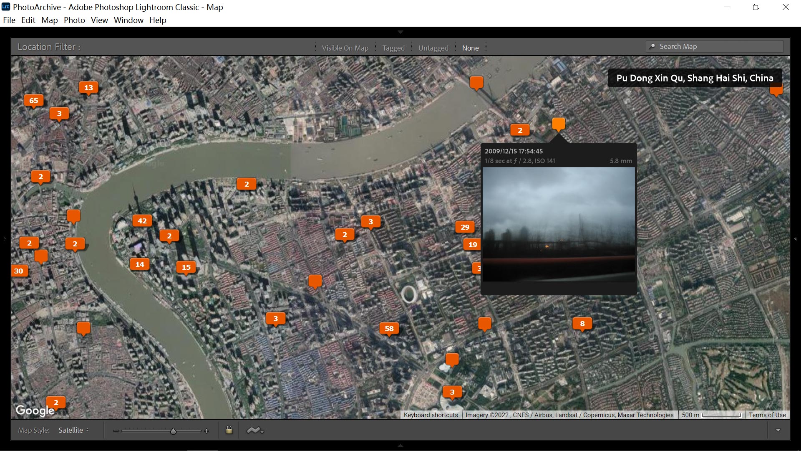Click the photo cluster marker labeled 58
This screenshot has height=451, width=801.
pyautogui.click(x=389, y=329)
